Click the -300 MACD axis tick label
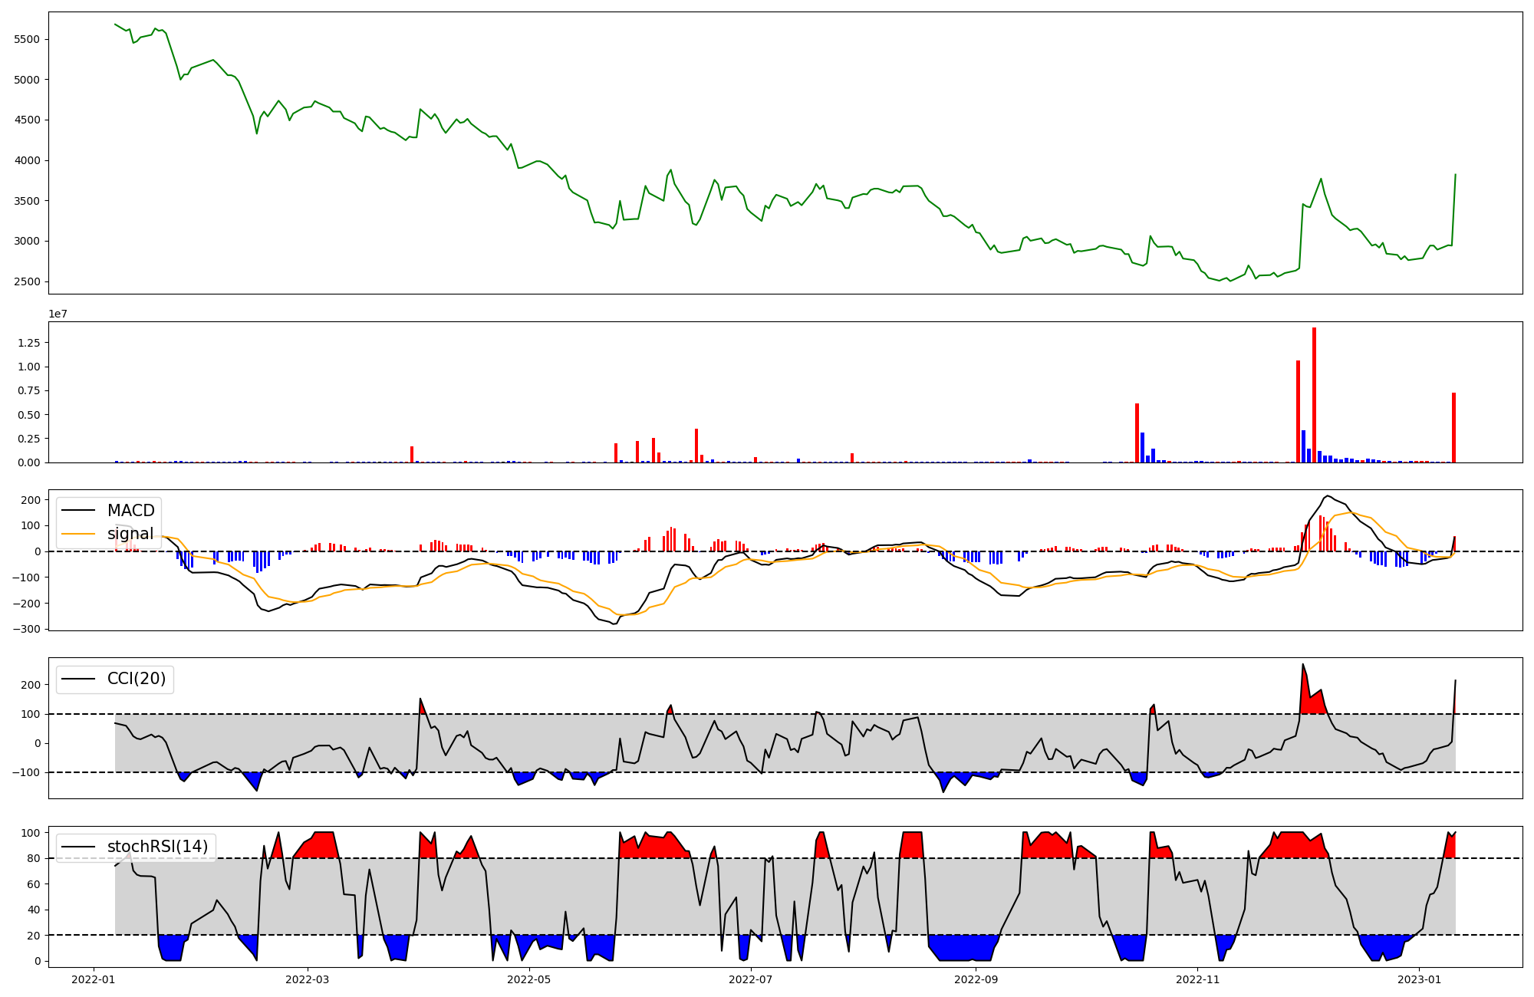 point(25,629)
